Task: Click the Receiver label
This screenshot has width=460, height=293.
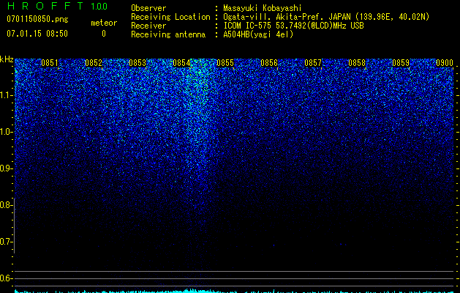Action: 148,26
